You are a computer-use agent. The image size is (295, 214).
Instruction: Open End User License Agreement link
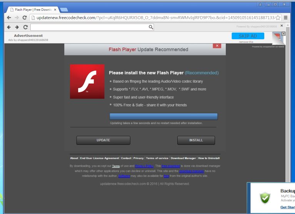(99, 158)
